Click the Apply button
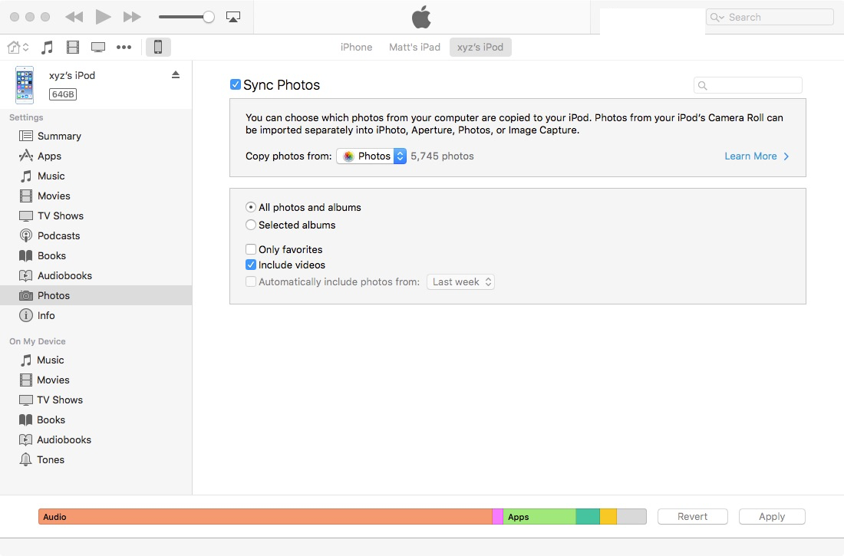 tap(772, 517)
